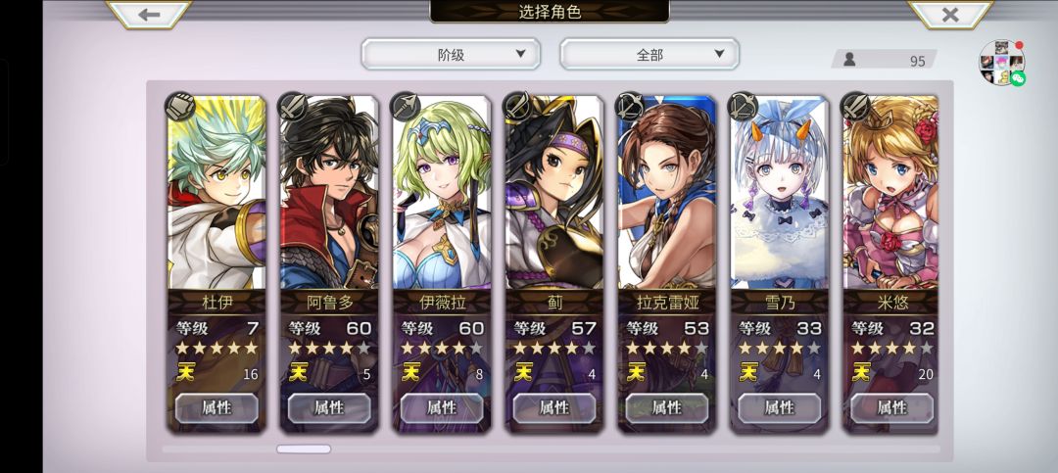Close the character selection screen

pos(950,14)
